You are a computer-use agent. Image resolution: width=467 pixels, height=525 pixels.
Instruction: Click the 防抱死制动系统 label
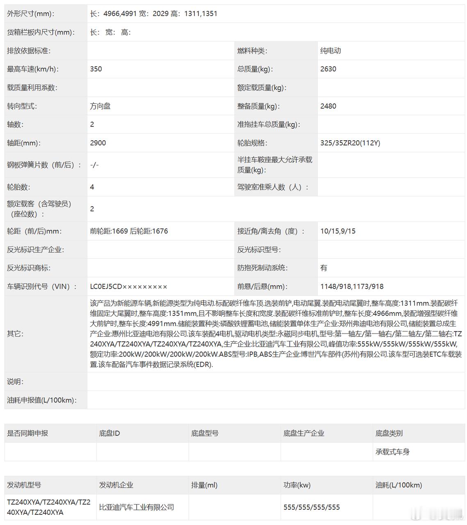[262, 268]
